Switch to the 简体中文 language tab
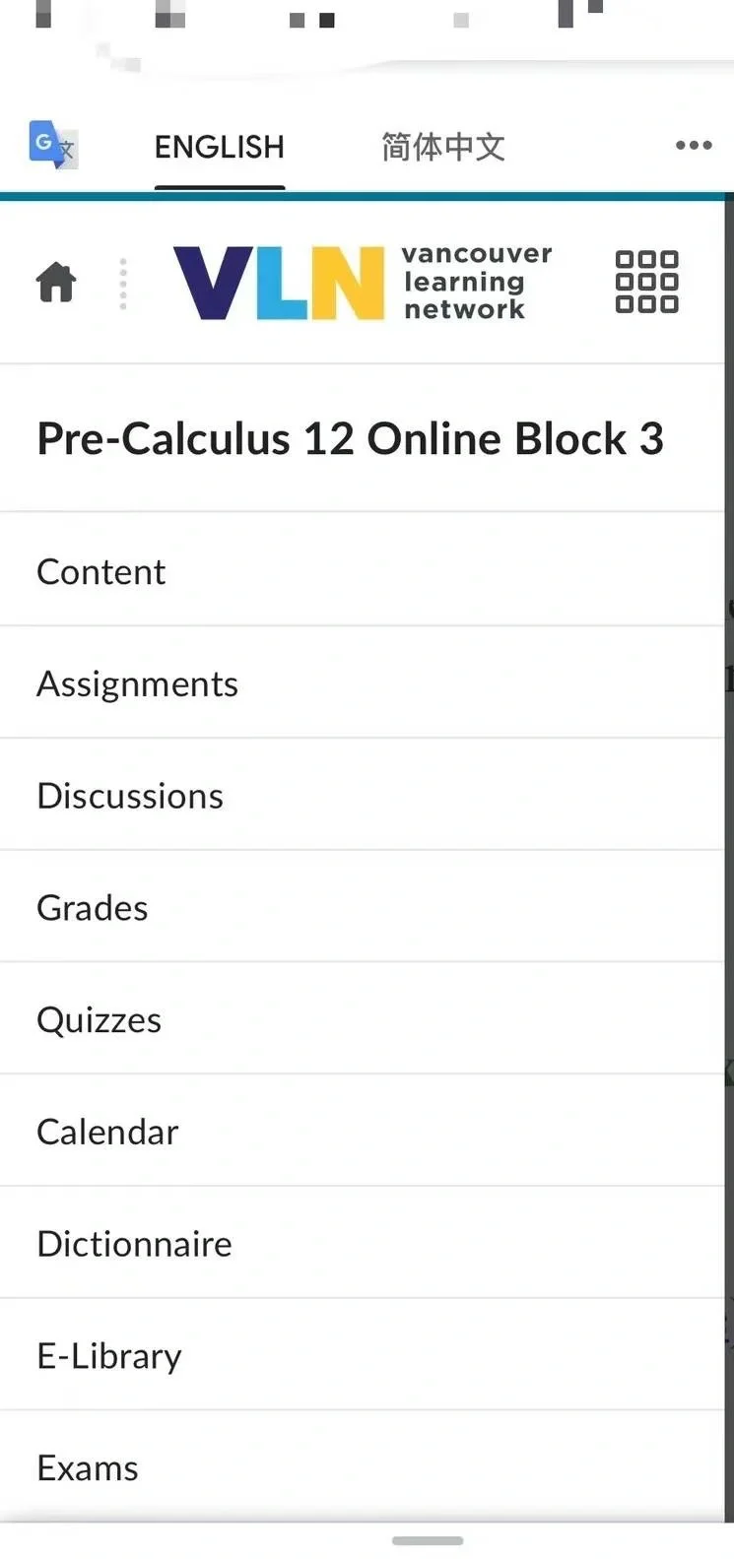This screenshot has height=1559, width=734. tap(443, 147)
